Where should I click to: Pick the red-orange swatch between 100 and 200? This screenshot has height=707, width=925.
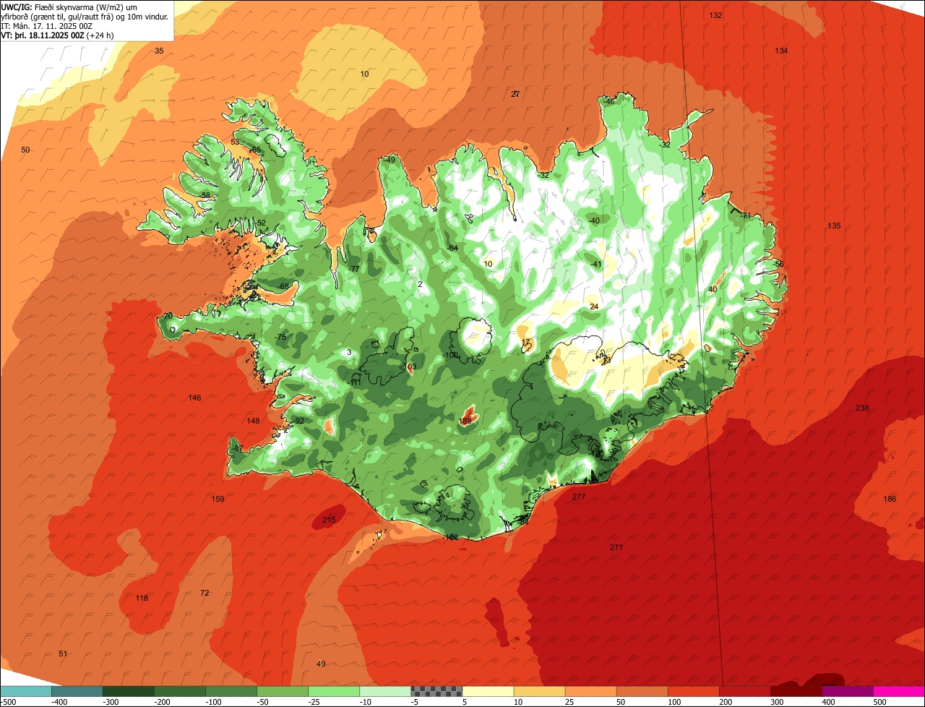click(x=693, y=691)
